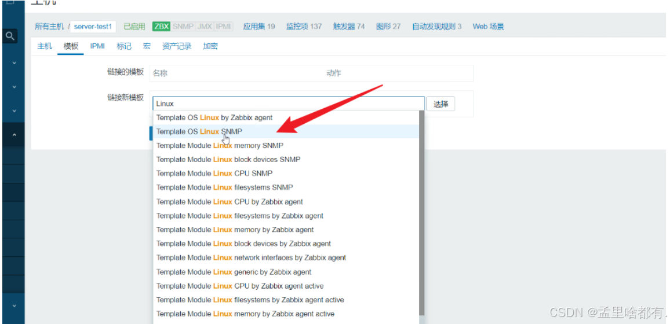Expand the bottom sidebar chevron

[x=14, y=305]
